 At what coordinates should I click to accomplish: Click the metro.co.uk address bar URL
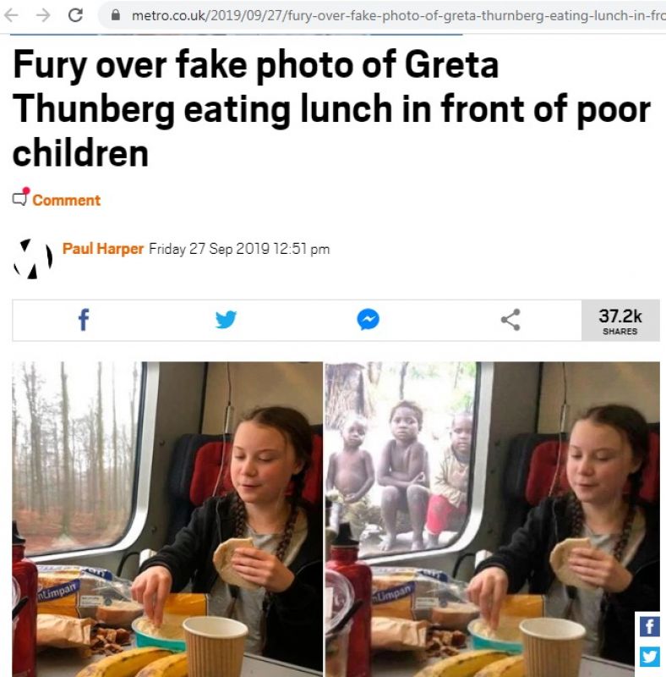399,16
